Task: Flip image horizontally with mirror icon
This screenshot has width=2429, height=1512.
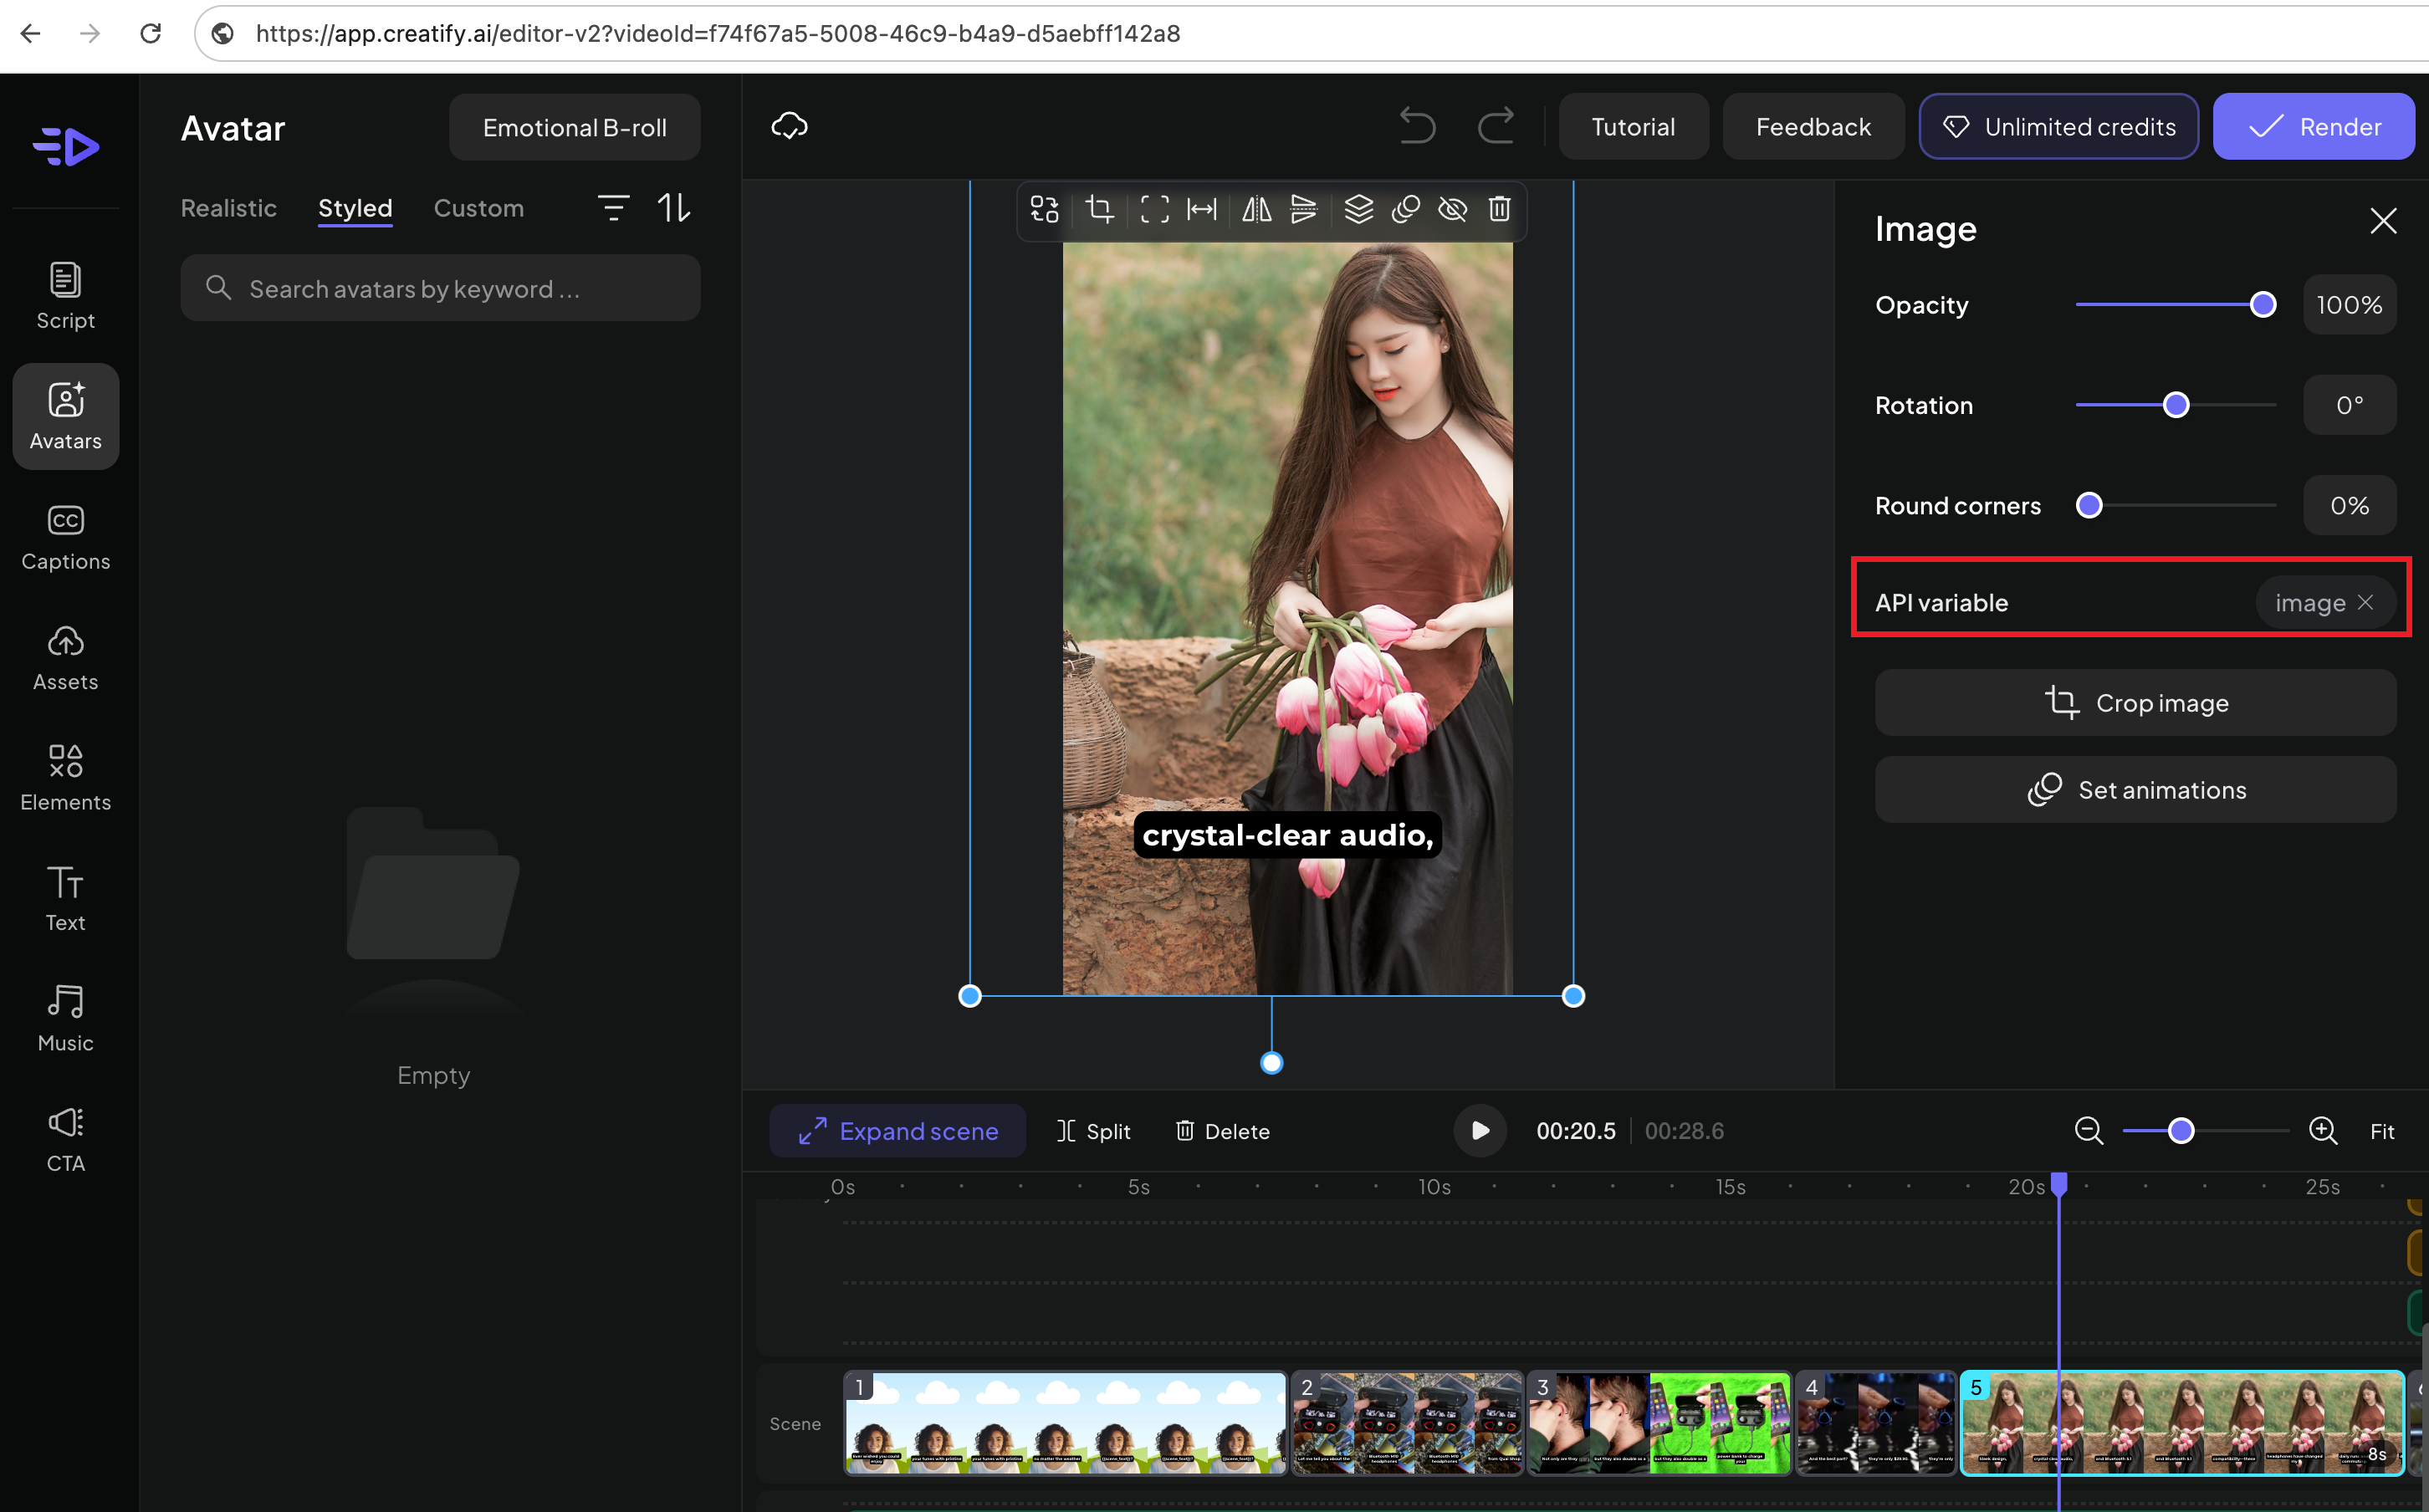Action: click(1256, 209)
